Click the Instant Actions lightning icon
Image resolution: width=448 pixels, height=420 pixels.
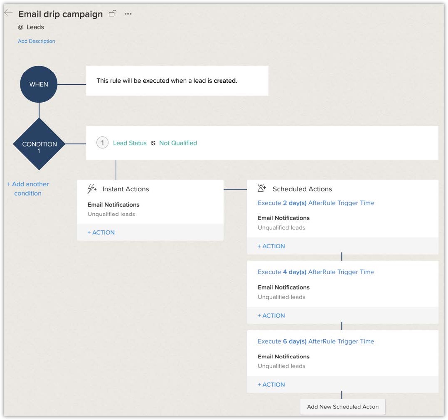click(x=92, y=189)
